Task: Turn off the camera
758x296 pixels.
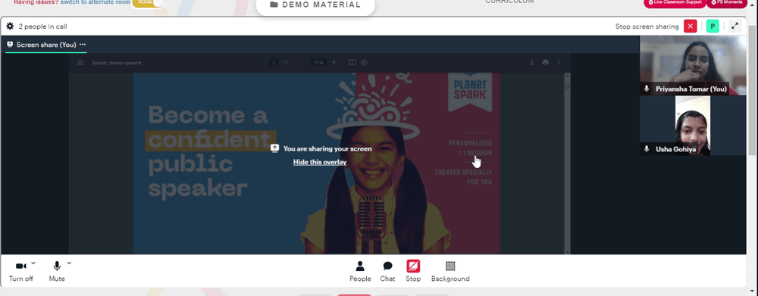Action: [x=20, y=271]
